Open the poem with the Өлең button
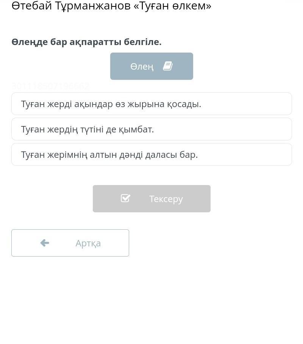The image size is (303, 344). (151, 66)
